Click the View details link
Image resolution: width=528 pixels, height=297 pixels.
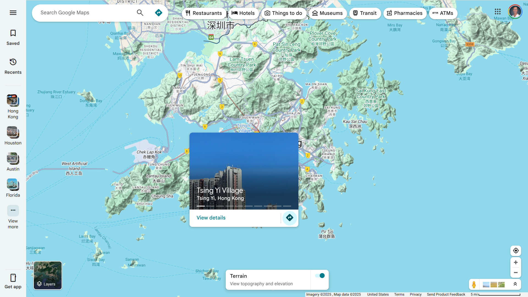(211, 218)
